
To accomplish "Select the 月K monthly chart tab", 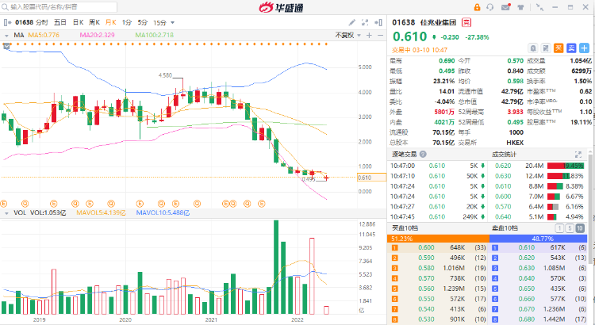I will click(x=111, y=22).
